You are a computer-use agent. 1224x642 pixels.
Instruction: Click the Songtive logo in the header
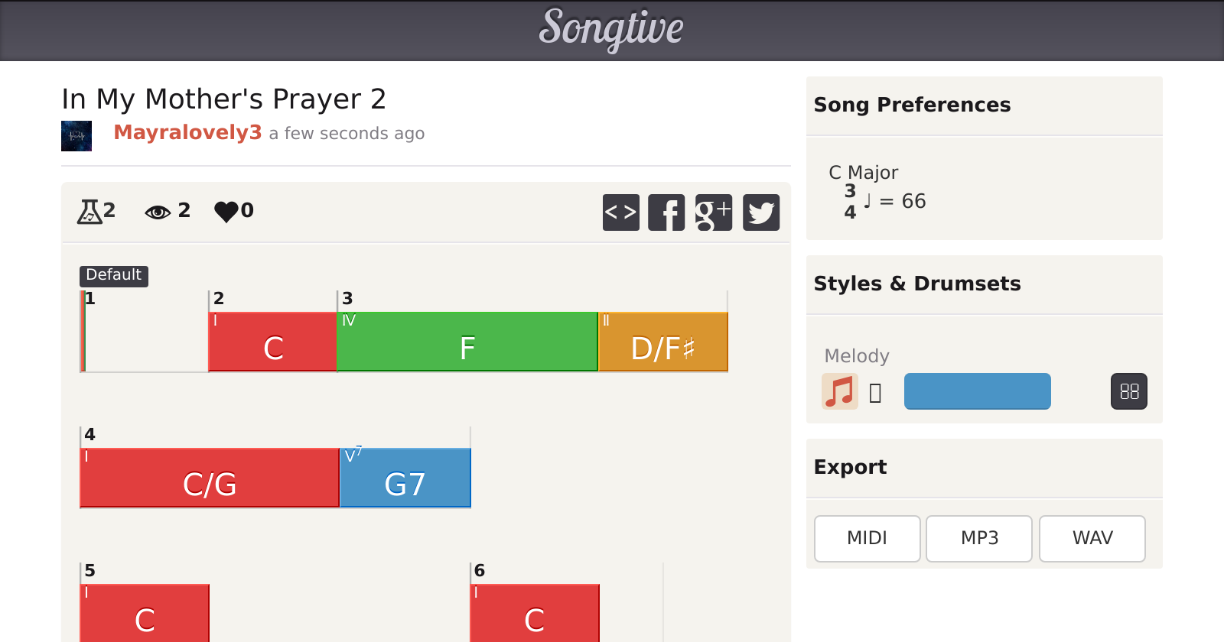[x=611, y=29]
